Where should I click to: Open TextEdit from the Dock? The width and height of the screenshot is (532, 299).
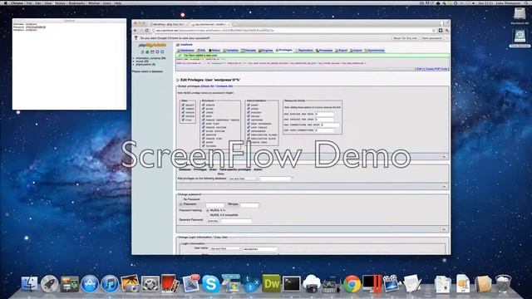[412, 283]
